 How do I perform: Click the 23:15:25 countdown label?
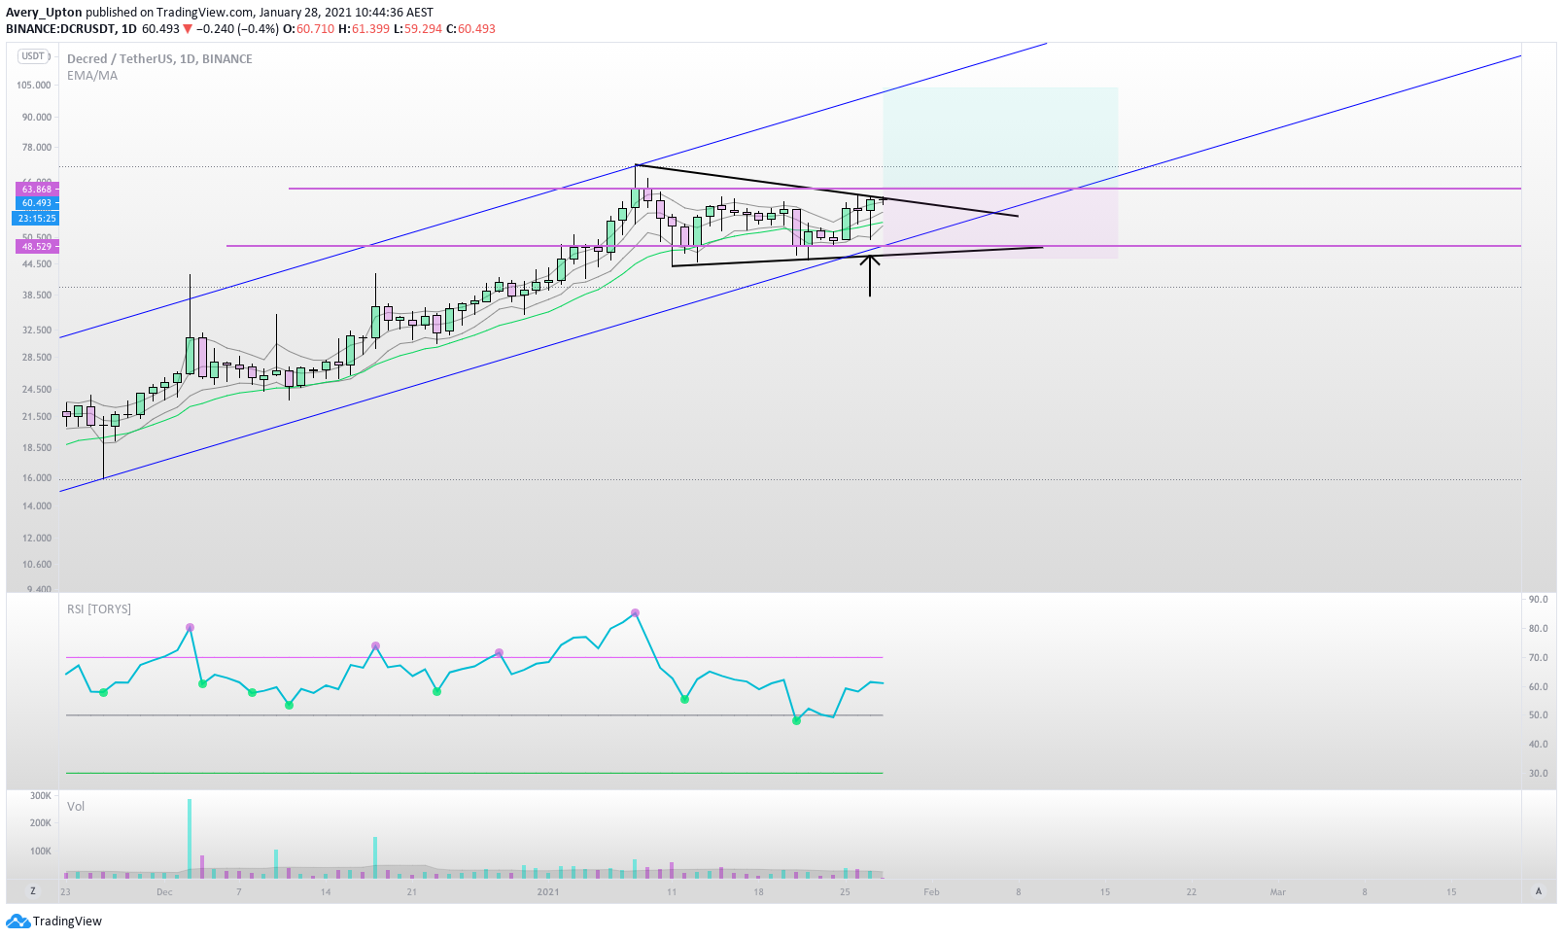point(37,219)
